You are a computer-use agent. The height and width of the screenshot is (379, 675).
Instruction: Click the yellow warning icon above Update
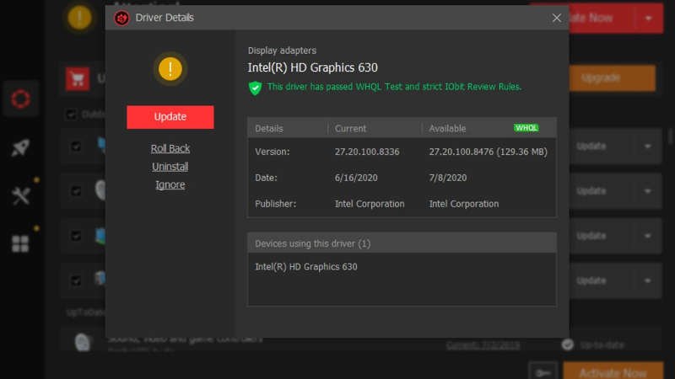pyautogui.click(x=170, y=69)
